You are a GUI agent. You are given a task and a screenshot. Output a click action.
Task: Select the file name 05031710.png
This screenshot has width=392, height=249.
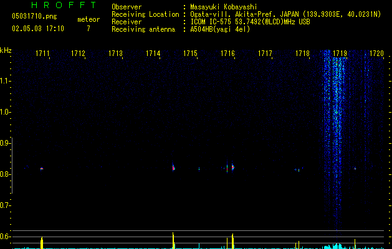[x=34, y=16]
